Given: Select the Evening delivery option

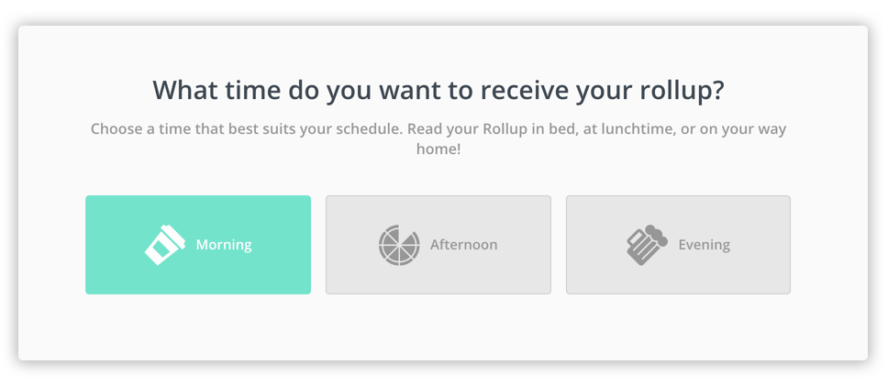Looking at the screenshot, I should click(x=679, y=245).
